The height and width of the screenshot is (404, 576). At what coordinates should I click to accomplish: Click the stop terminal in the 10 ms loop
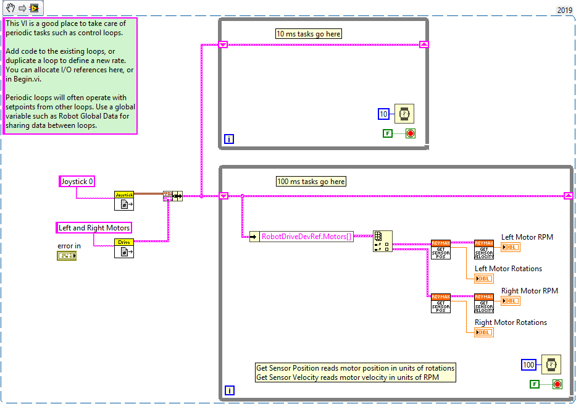tap(411, 133)
